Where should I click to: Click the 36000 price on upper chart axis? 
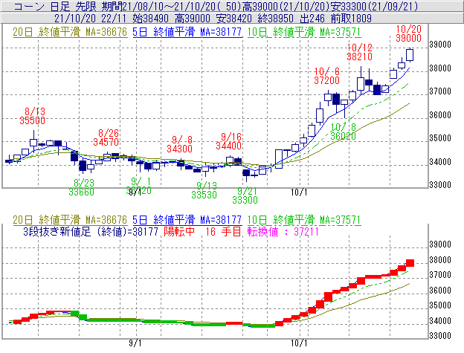tap(440, 115)
